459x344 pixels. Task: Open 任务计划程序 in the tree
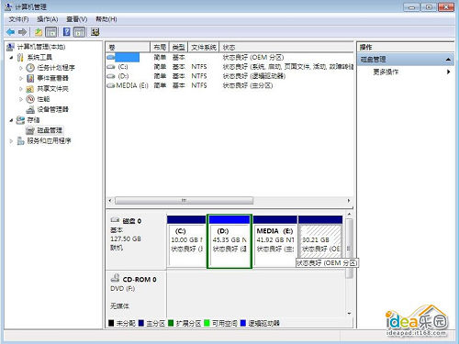pyautogui.click(x=56, y=68)
